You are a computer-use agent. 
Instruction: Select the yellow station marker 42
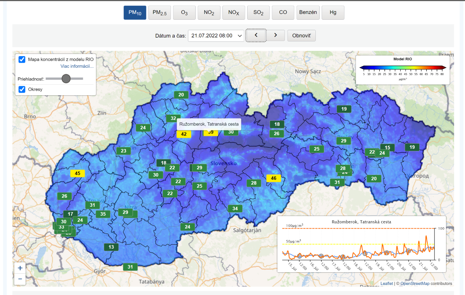click(184, 134)
